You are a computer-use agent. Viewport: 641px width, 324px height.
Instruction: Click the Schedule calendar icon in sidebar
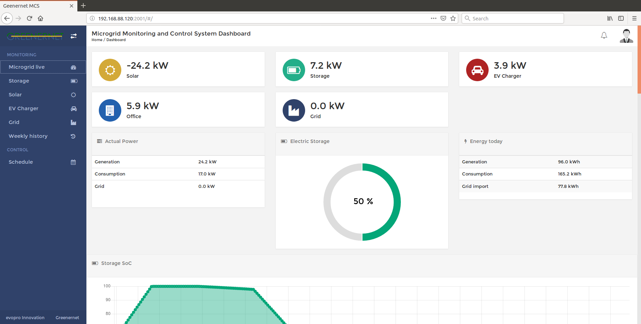coord(73,162)
